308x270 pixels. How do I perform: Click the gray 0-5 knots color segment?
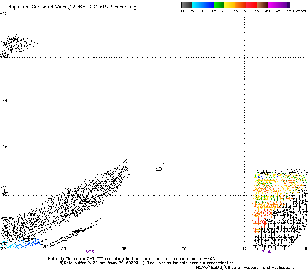[x=186, y=5]
